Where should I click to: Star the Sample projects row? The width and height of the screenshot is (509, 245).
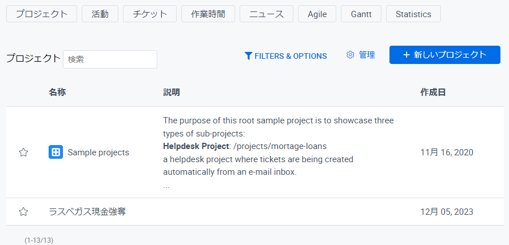coord(23,152)
